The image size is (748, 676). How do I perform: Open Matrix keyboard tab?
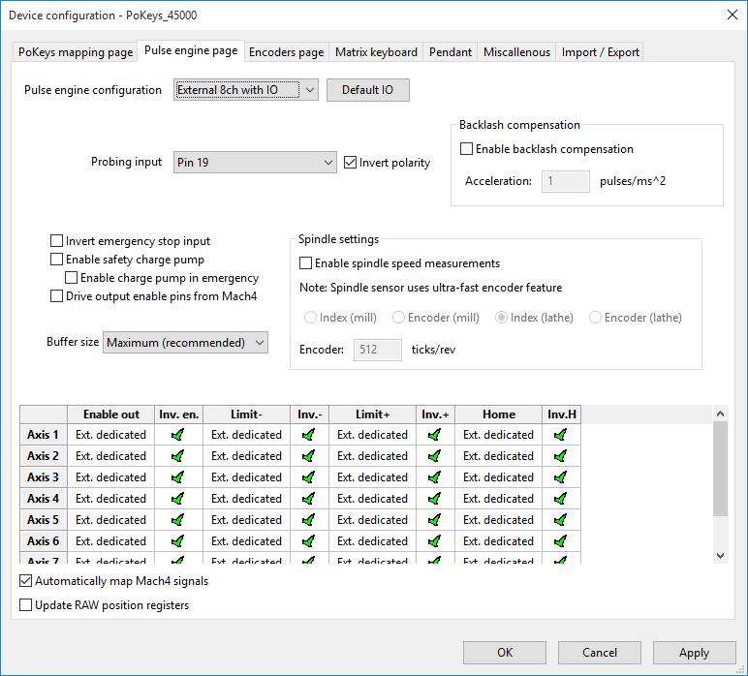click(376, 52)
